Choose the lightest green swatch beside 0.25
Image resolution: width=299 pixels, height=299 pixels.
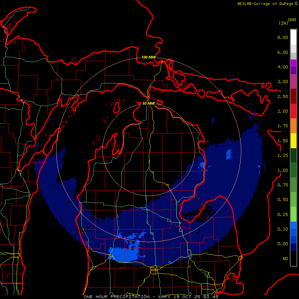pos(293,214)
